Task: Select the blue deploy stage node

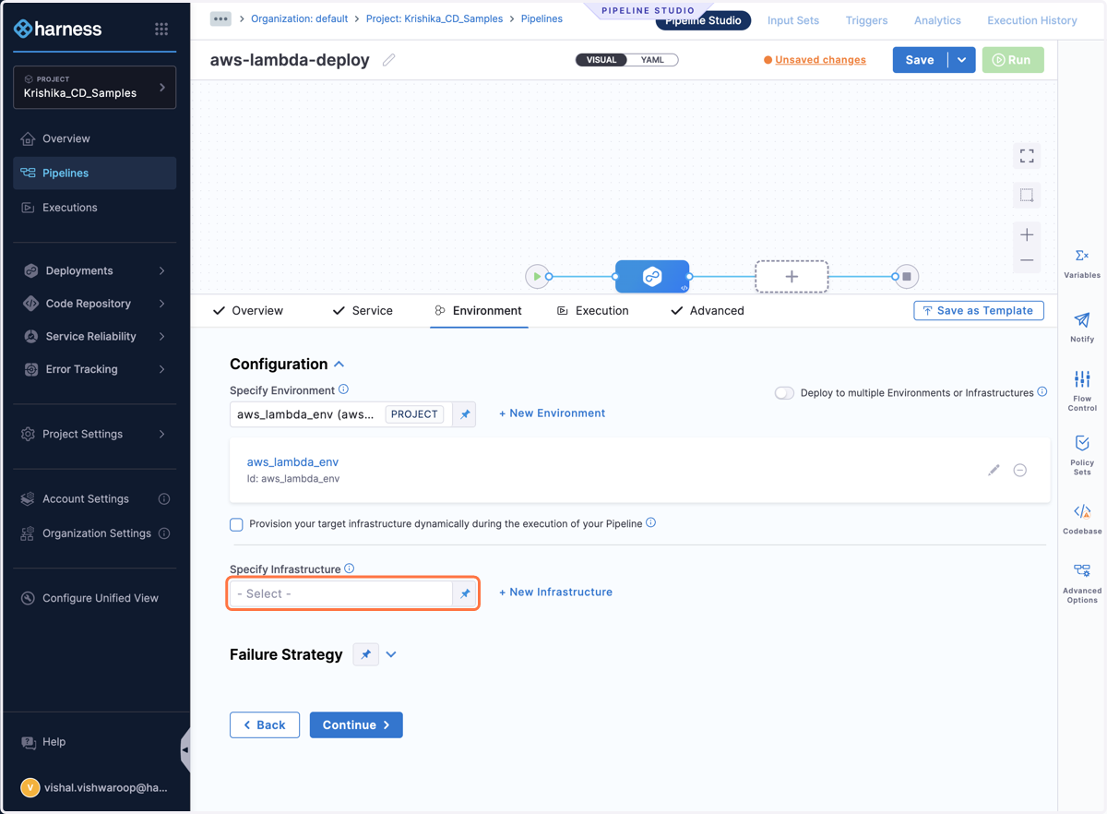Action: pos(652,276)
